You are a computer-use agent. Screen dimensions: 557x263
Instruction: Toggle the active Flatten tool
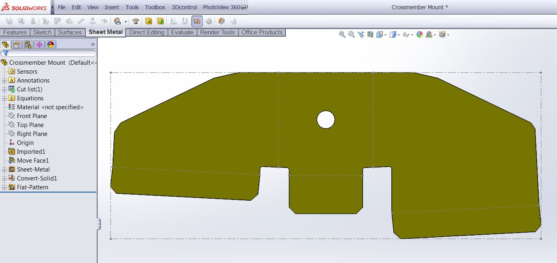(197, 21)
